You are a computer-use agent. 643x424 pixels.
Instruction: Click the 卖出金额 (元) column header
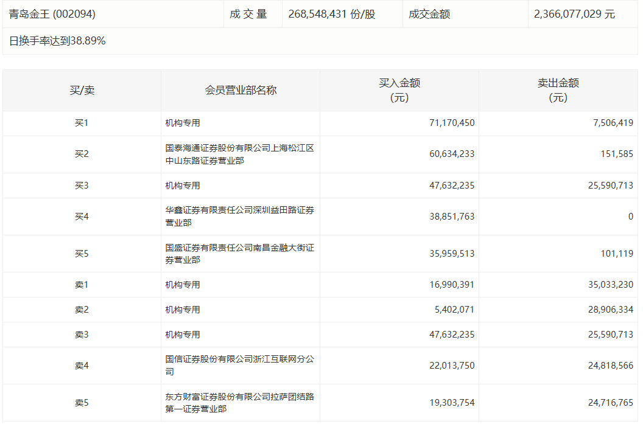coord(558,90)
